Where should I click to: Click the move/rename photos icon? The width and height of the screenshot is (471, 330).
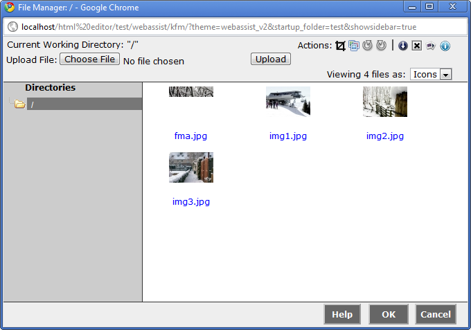click(x=431, y=46)
